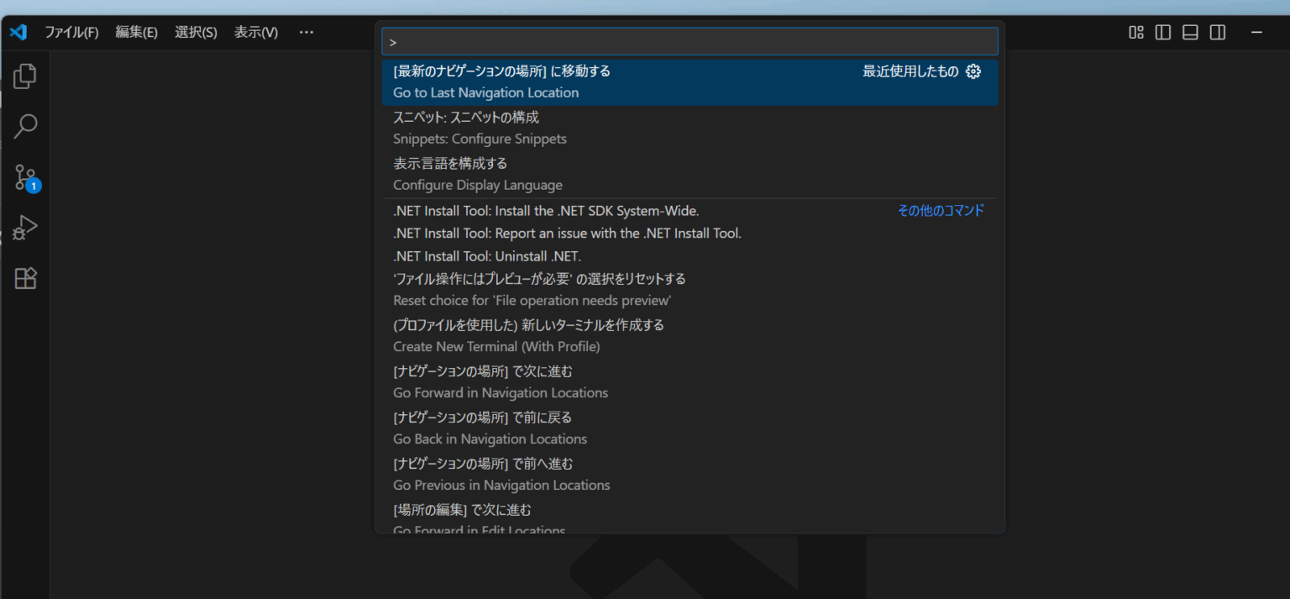Open the Search view
Viewport: 1290px width, 599px height.
point(24,126)
